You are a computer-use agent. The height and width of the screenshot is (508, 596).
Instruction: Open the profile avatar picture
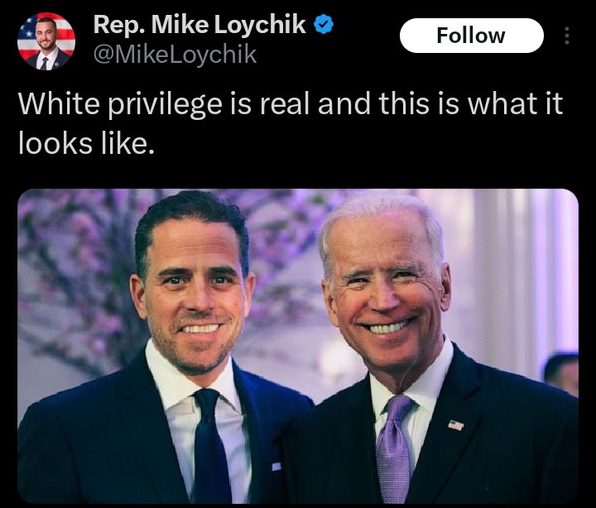pyautogui.click(x=46, y=41)
